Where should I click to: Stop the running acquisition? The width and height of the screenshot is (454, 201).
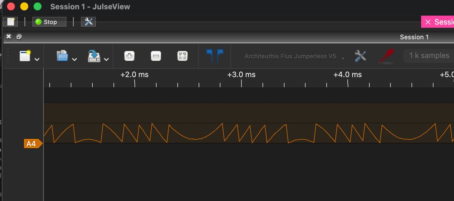pos(49,22)
